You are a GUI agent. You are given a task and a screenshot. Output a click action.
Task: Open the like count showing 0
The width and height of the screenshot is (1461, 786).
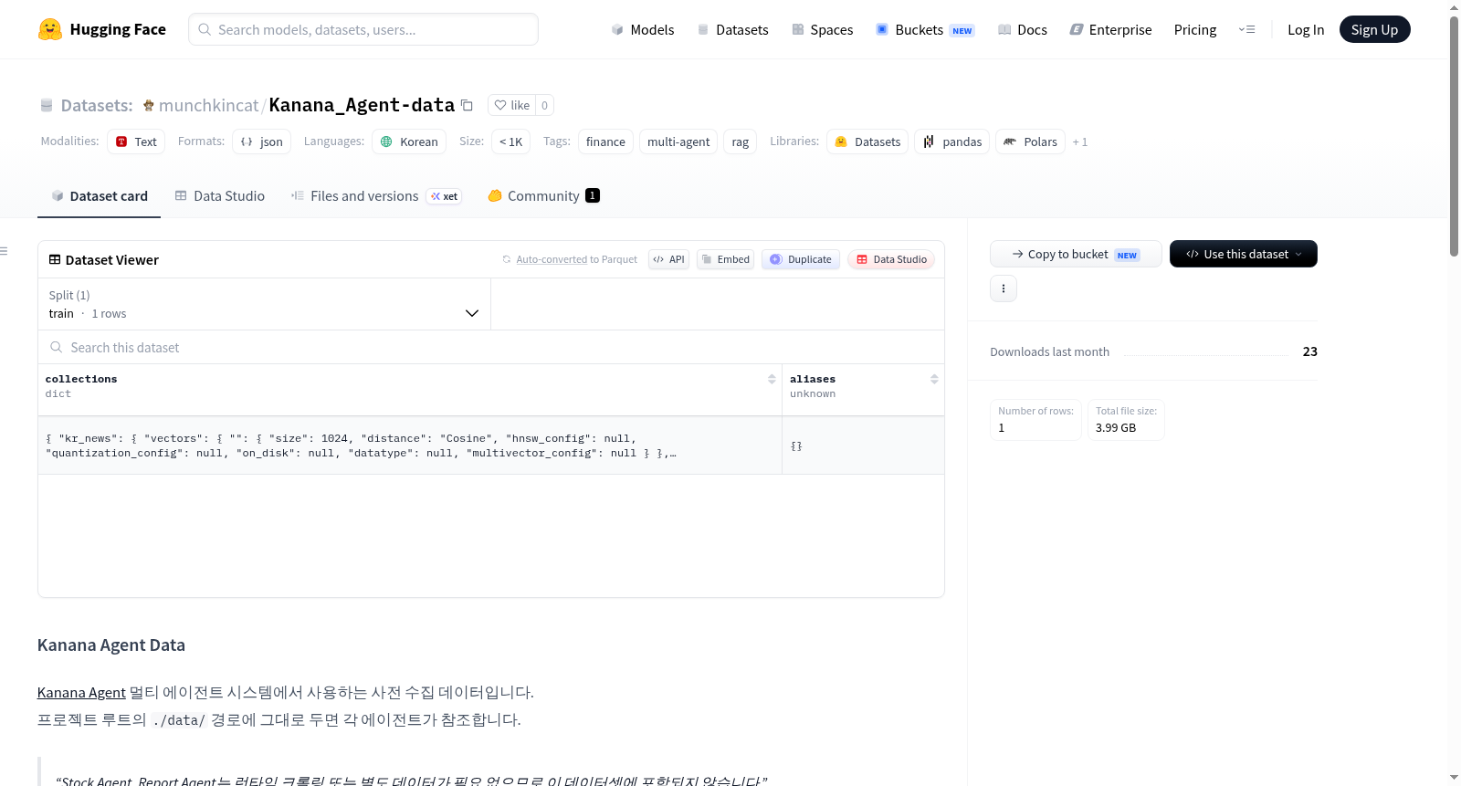pos(544,105)
